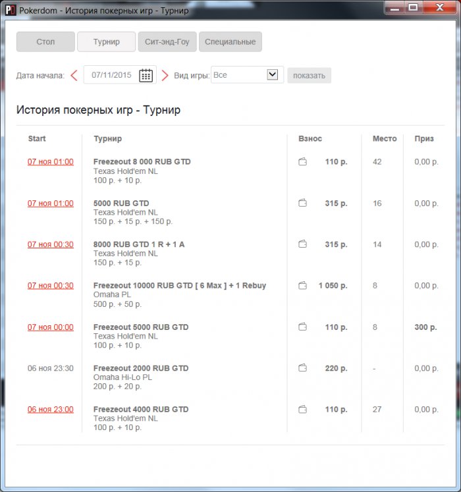Click the Взнос column header
The height and width of the screenshot is (492, 461).
point(310,138)
